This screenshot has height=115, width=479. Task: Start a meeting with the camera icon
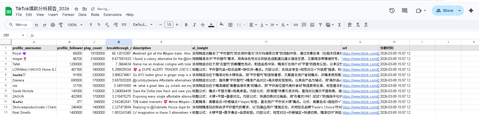tap(419, 11)
